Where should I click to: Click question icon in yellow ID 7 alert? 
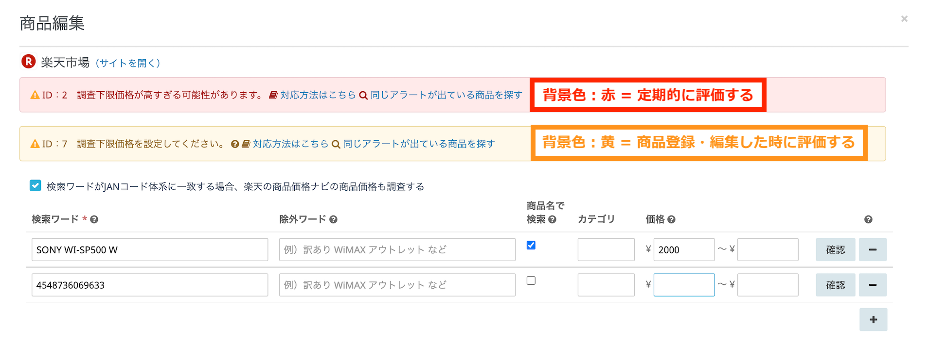click(234, 144)
